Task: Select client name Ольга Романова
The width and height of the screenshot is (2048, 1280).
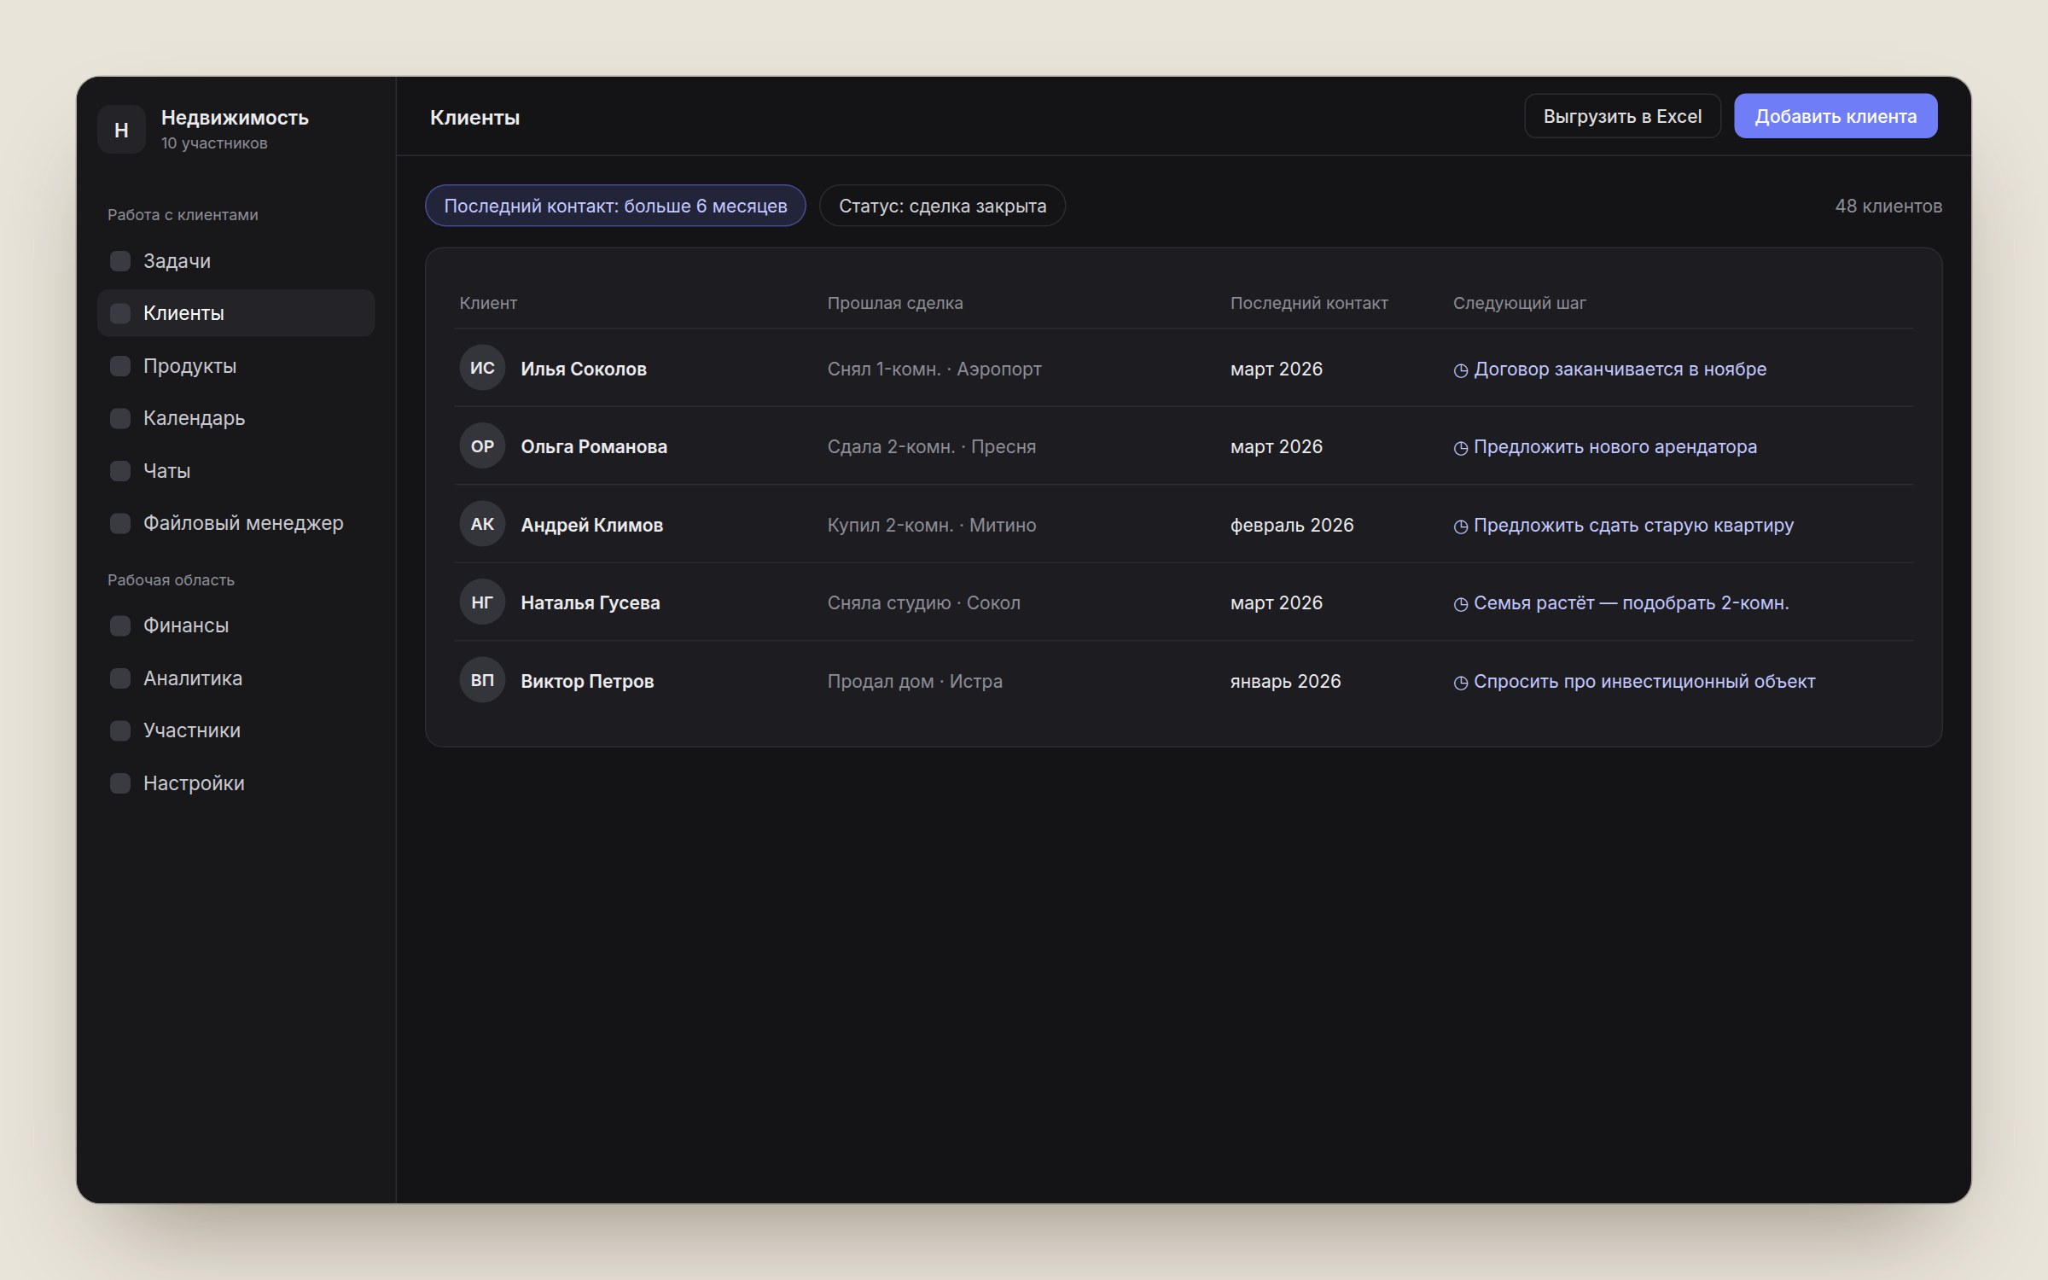Action: tap(594, 446)
